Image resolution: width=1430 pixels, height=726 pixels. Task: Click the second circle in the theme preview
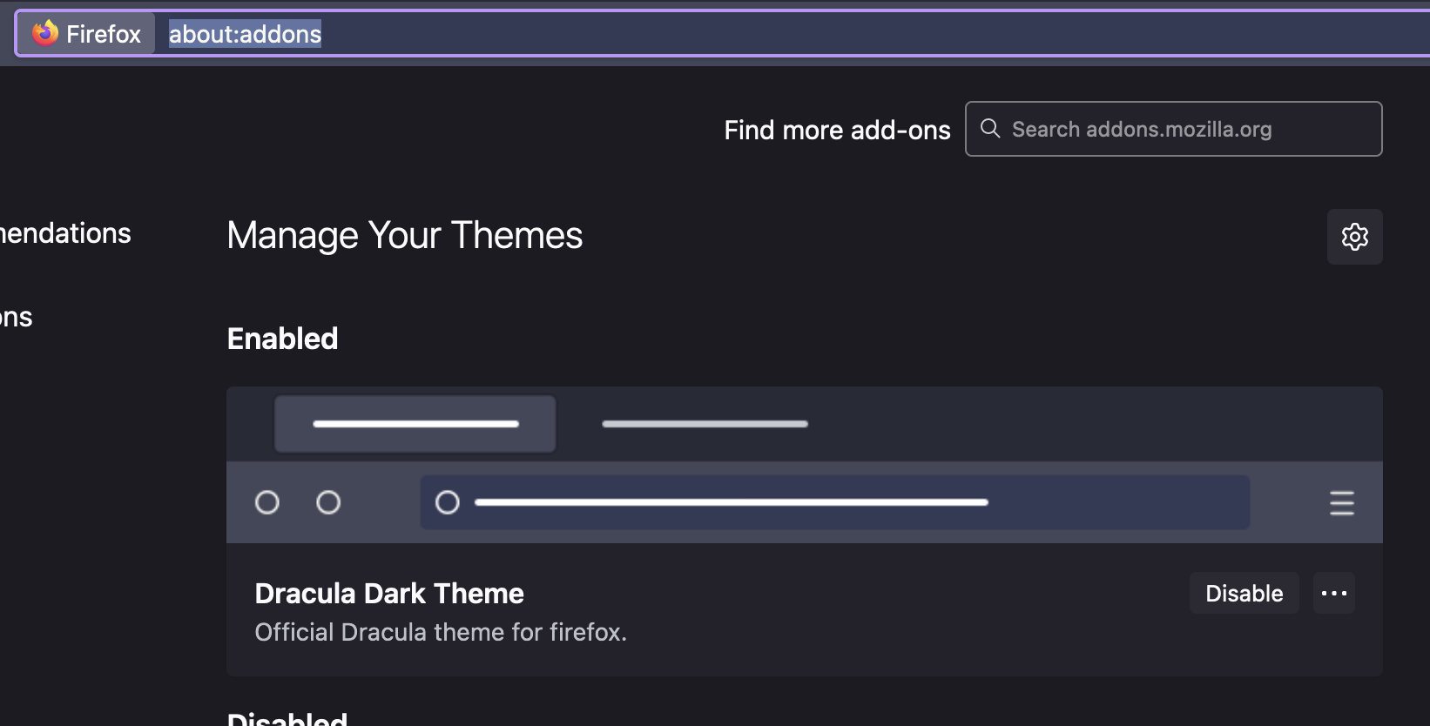[x=328, y=502]
